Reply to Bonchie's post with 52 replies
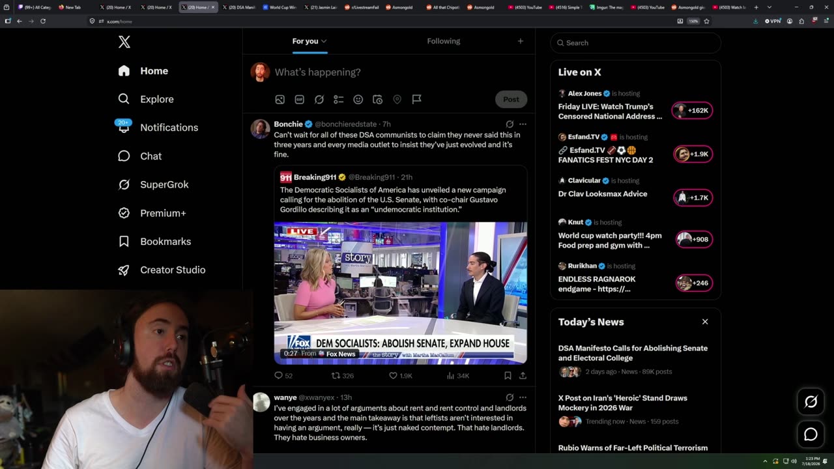The height and width of the screenshot is (469, 834). 283,376
